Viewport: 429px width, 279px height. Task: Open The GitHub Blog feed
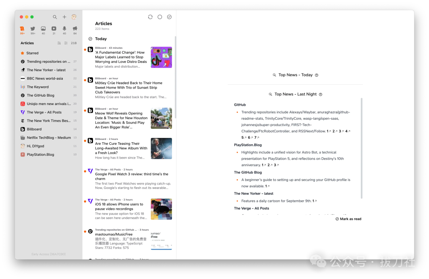49,95
